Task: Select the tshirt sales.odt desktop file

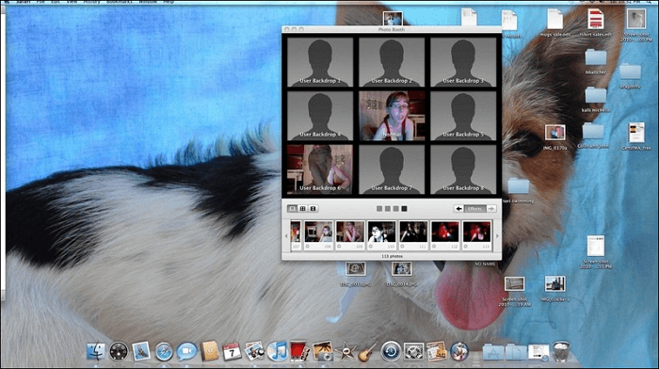Action: click(x=596, y=24)
